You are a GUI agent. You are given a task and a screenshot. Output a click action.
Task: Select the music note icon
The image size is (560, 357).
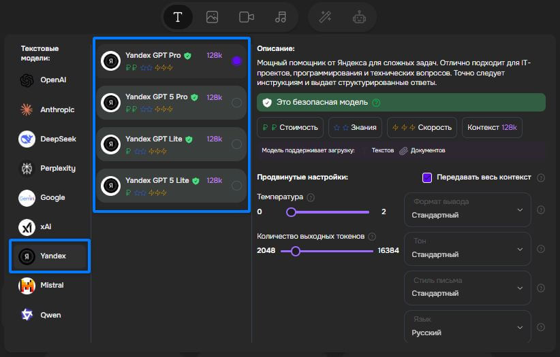(281, 18)
